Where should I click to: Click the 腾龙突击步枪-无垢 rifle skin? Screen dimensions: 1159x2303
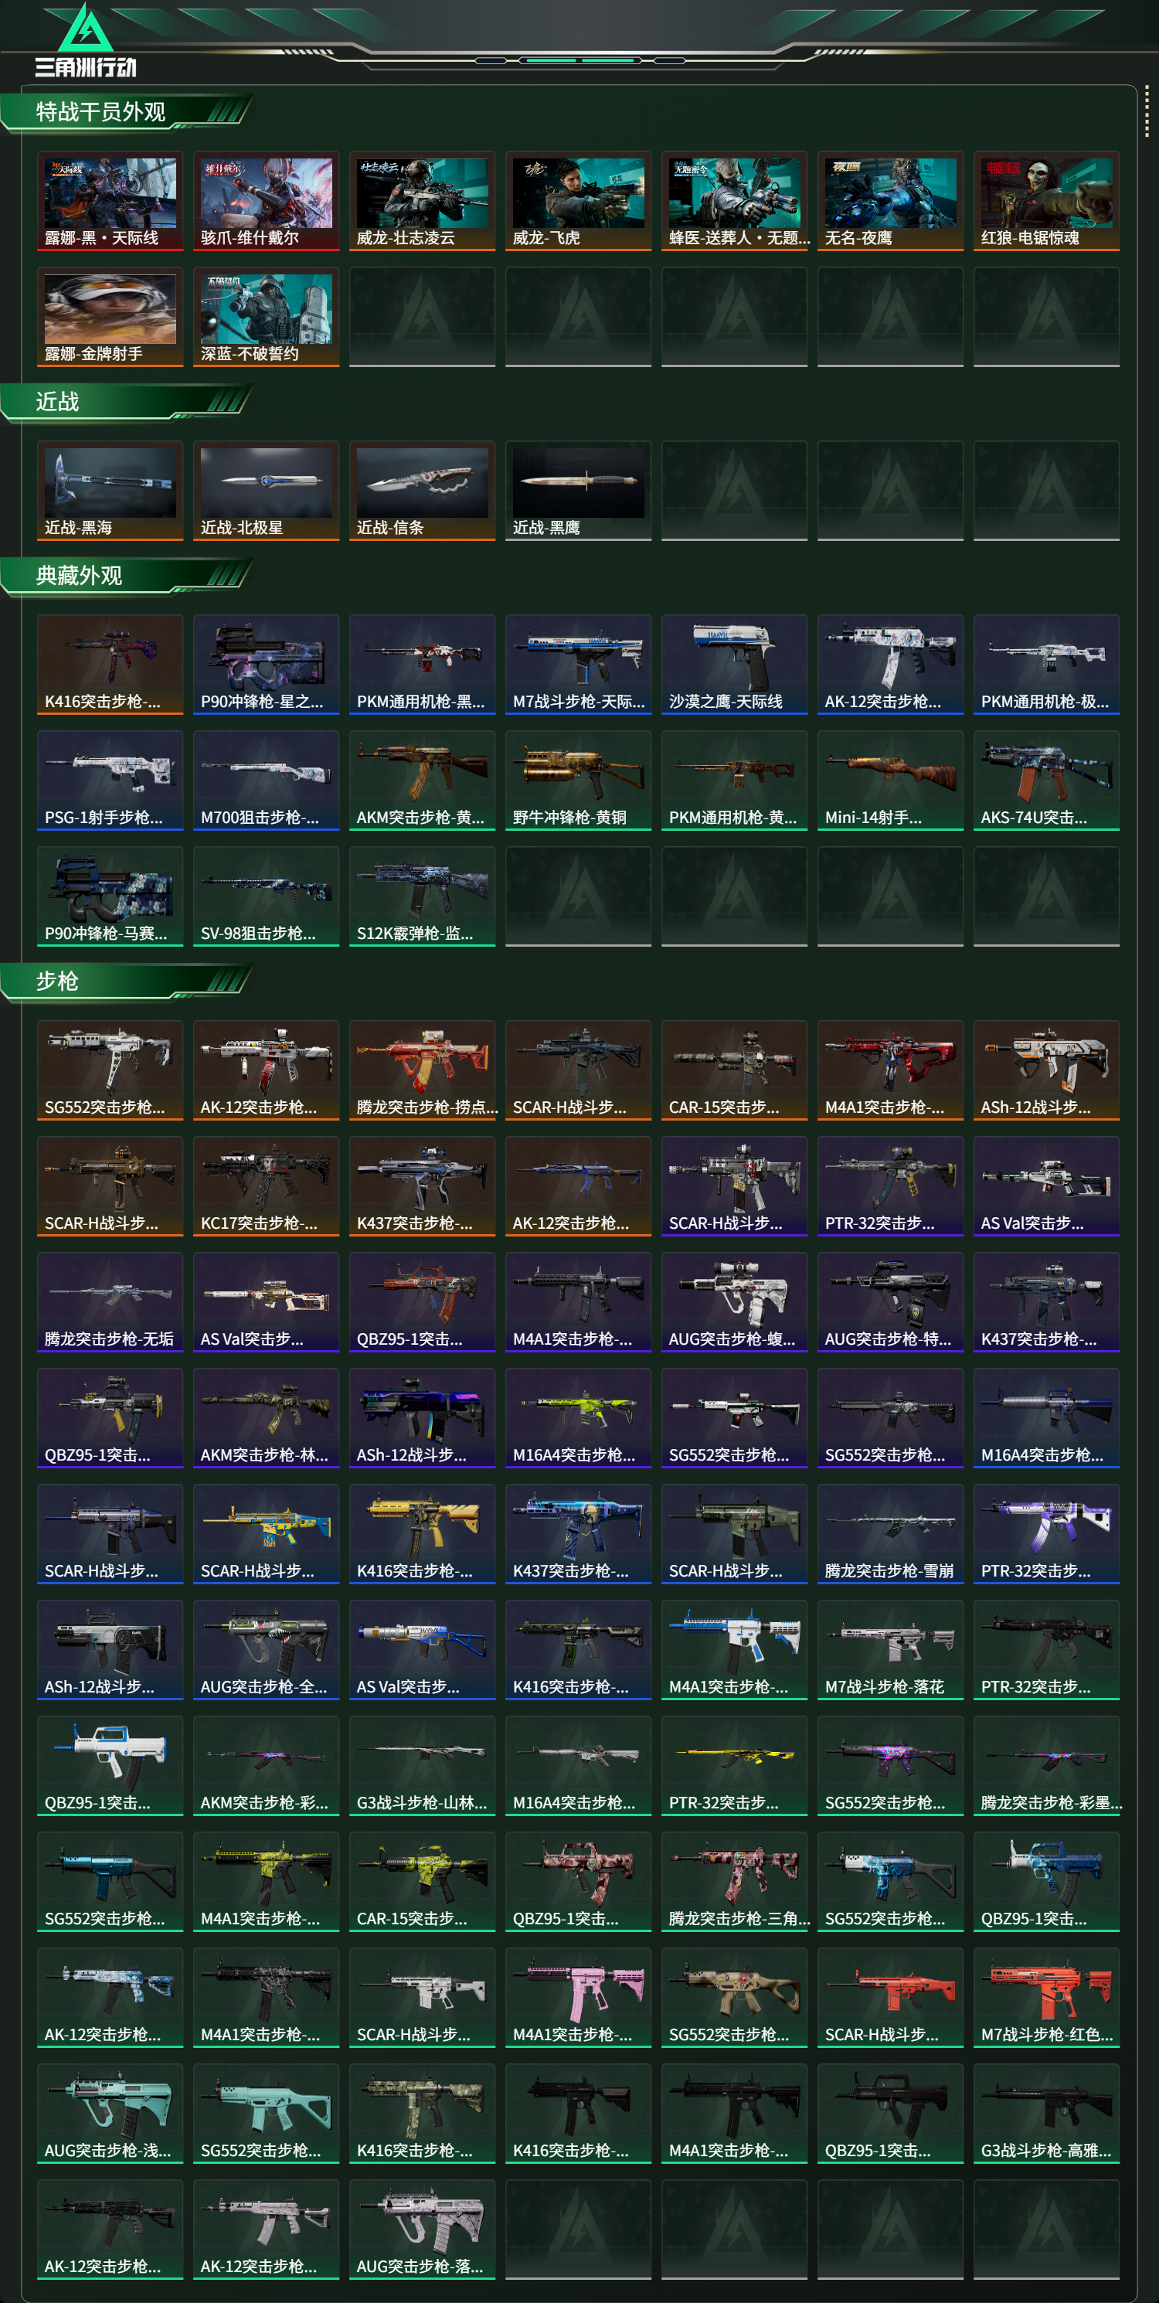click(x=110, y=1301)
